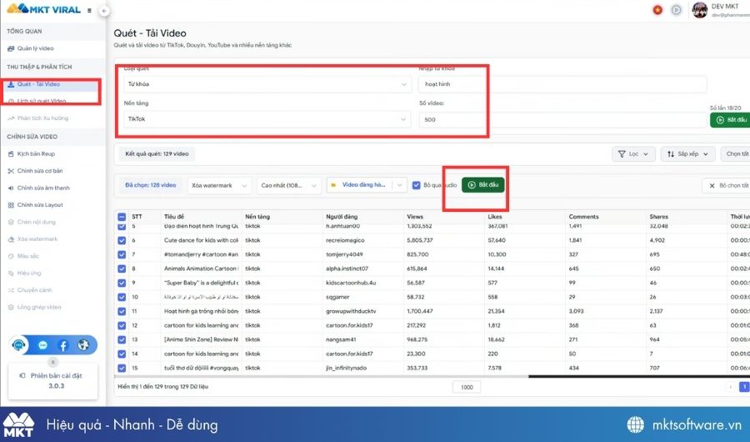This screenshot has height=442, width=750.
Task: Click the mktsoftware.vn link in the footer
Action: 697,424
